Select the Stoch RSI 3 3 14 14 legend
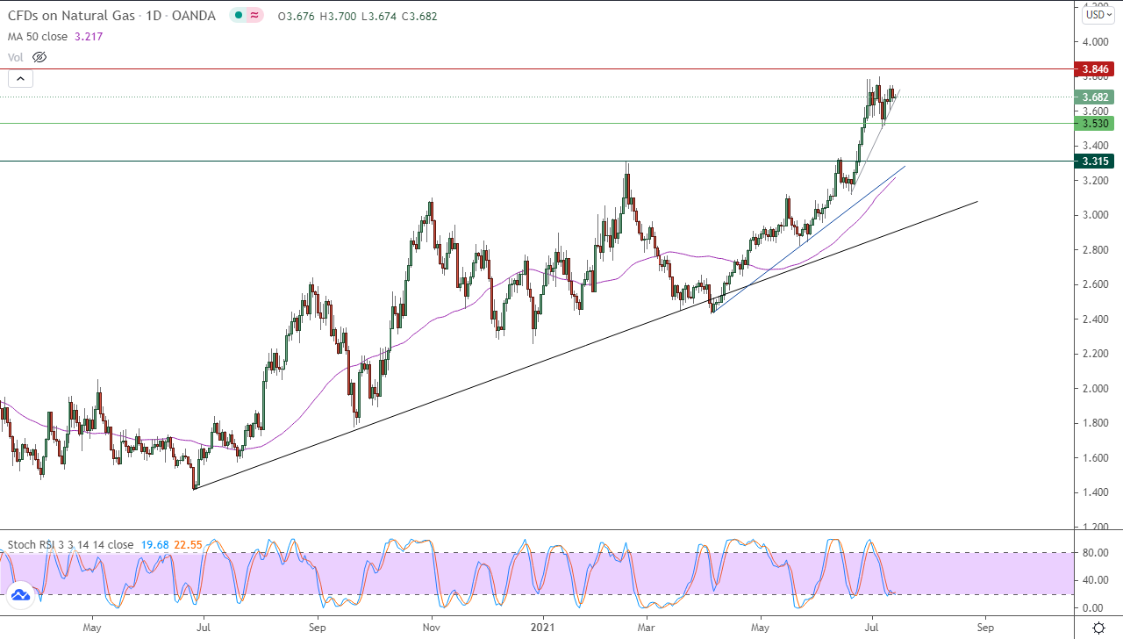This screenshot has width=1123, height=639. coord(71,544)
